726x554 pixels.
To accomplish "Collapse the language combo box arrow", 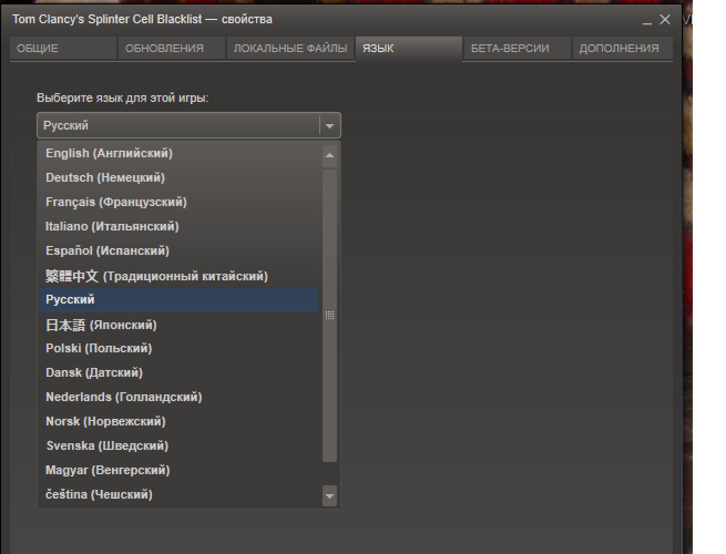I will 330,126.
